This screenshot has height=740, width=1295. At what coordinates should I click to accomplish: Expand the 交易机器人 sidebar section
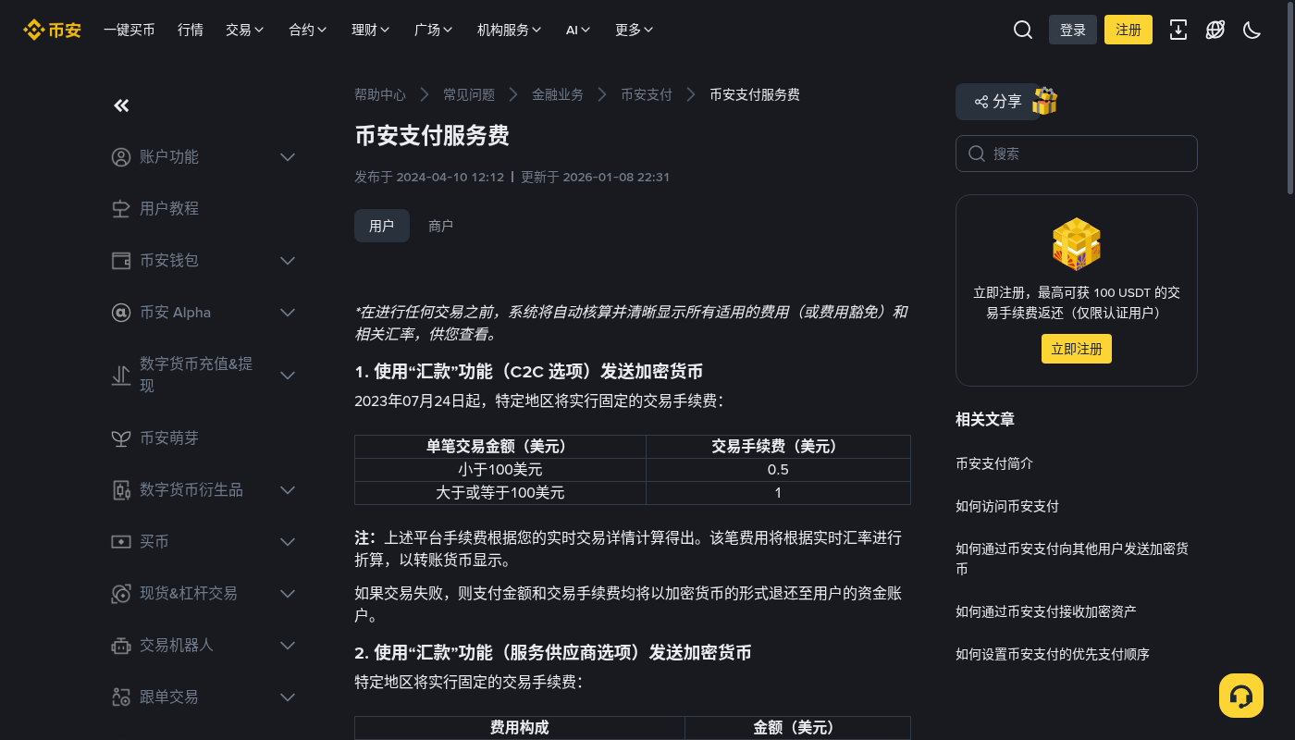tap(288, 646)
